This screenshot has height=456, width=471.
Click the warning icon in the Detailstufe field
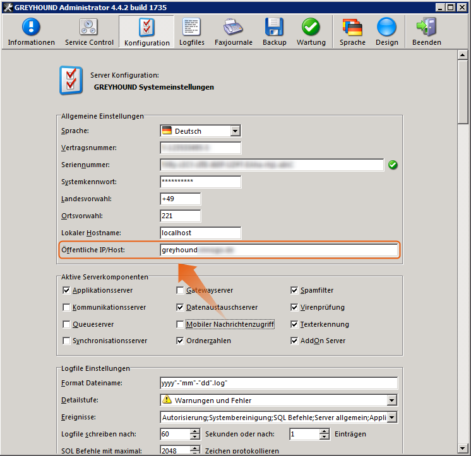coord(167,400)
